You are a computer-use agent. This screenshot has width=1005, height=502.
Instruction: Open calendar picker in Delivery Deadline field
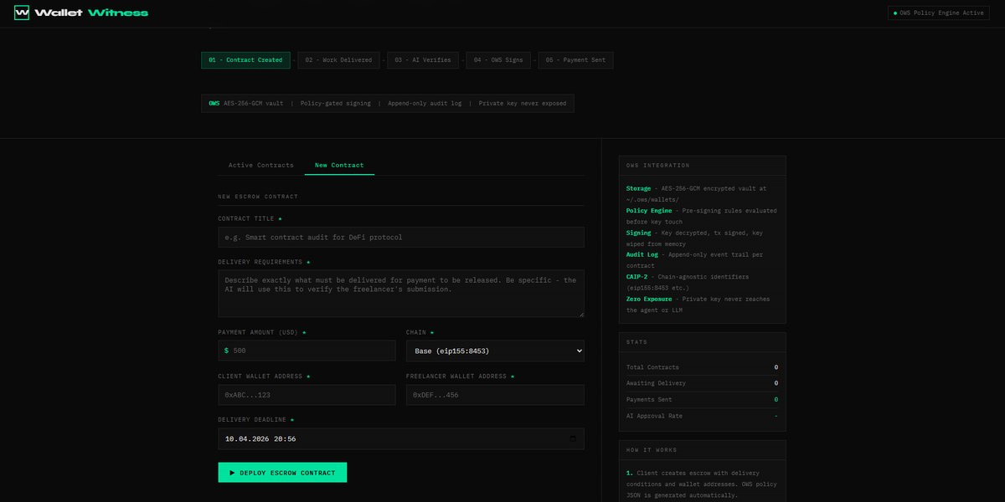573,438
